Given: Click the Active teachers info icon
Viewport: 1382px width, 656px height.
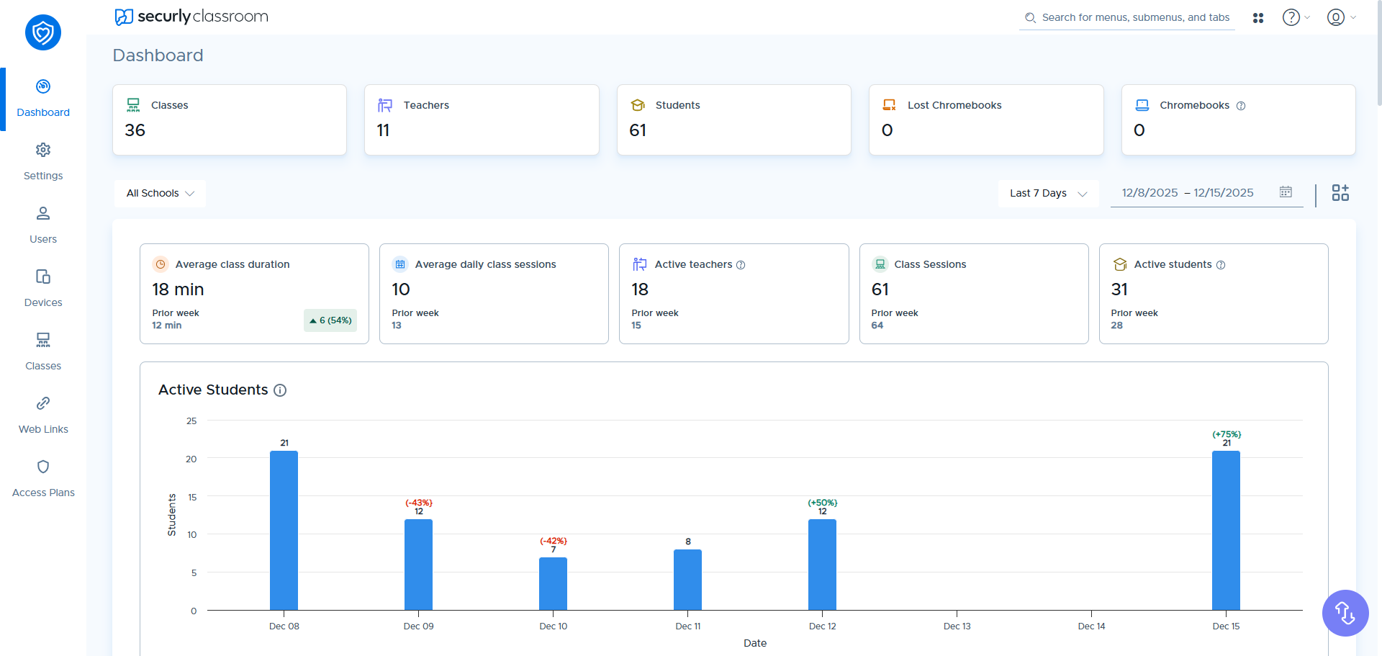Looking at the screenshot, I should pyautogui.click(x=741, y=265).
